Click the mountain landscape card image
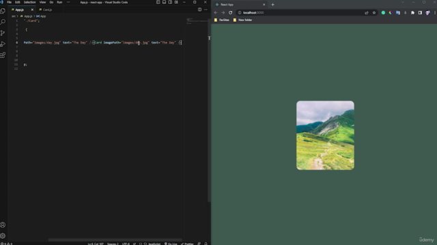The image size is (437, 245). pos(325,135)
